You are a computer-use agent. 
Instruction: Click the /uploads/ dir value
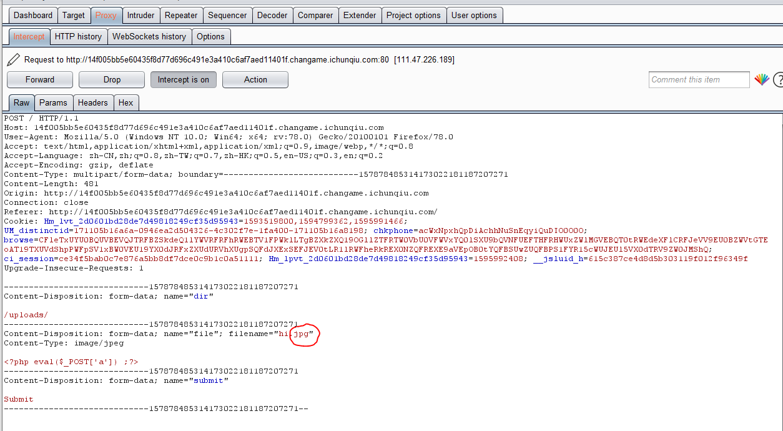[x=26, y=315]
